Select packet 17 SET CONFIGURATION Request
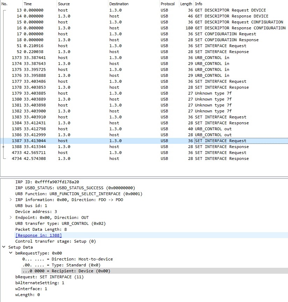288x302 pixels. (x=144, y=34)
